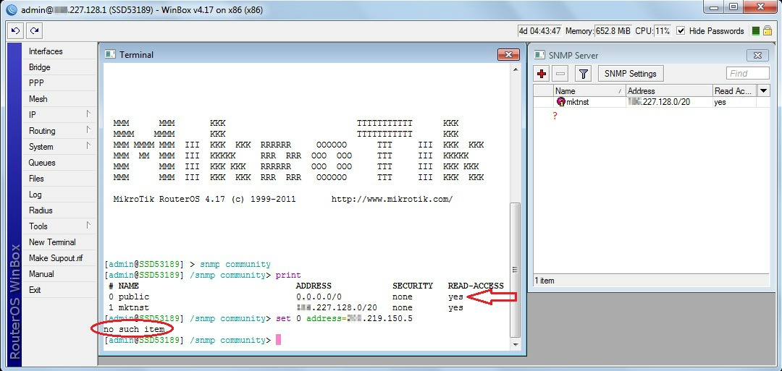Click the Terminal scrollbar down arrow

[x=516, y=346]
